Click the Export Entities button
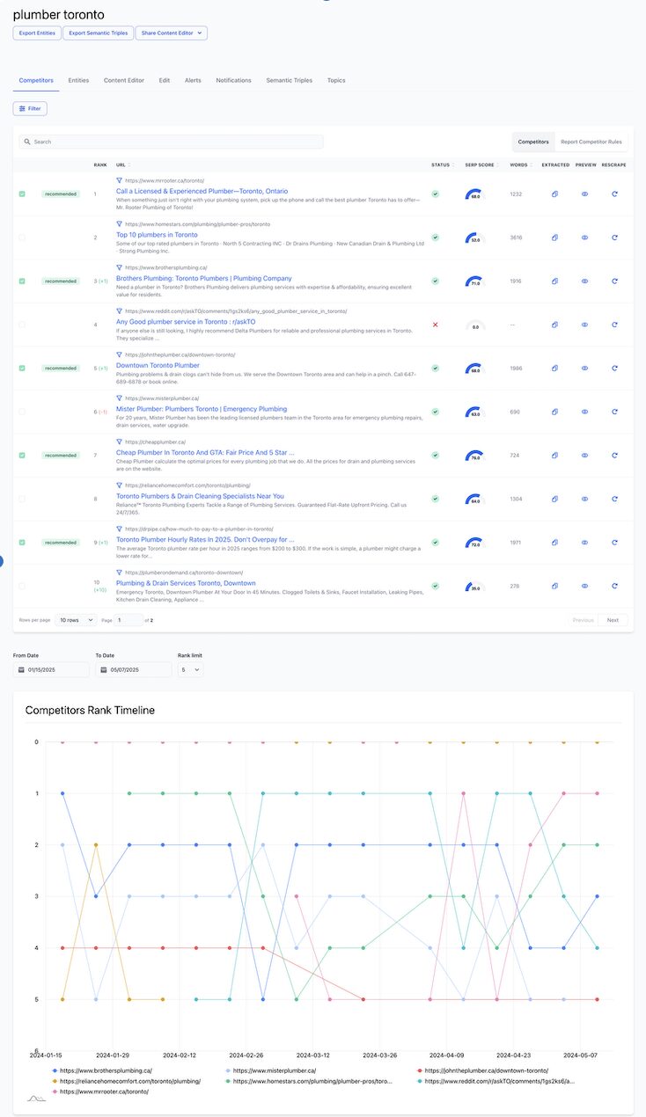 pyautogui.click(x=36, y=33)
